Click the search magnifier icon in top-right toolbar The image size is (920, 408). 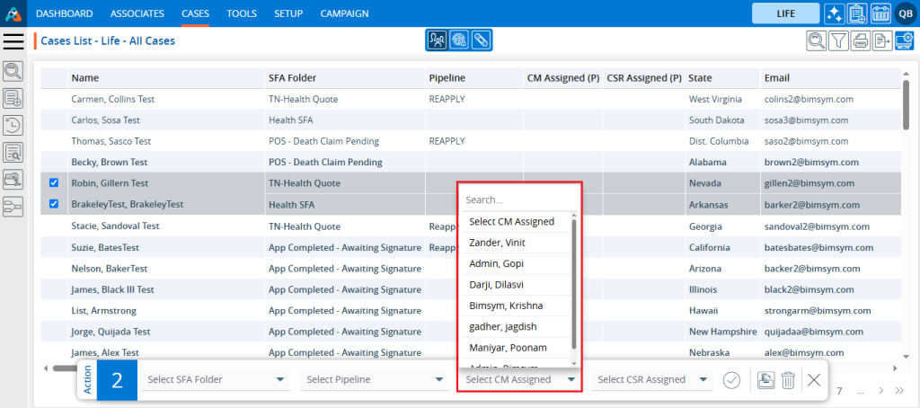pyautogui.click(x=816, y=40)
